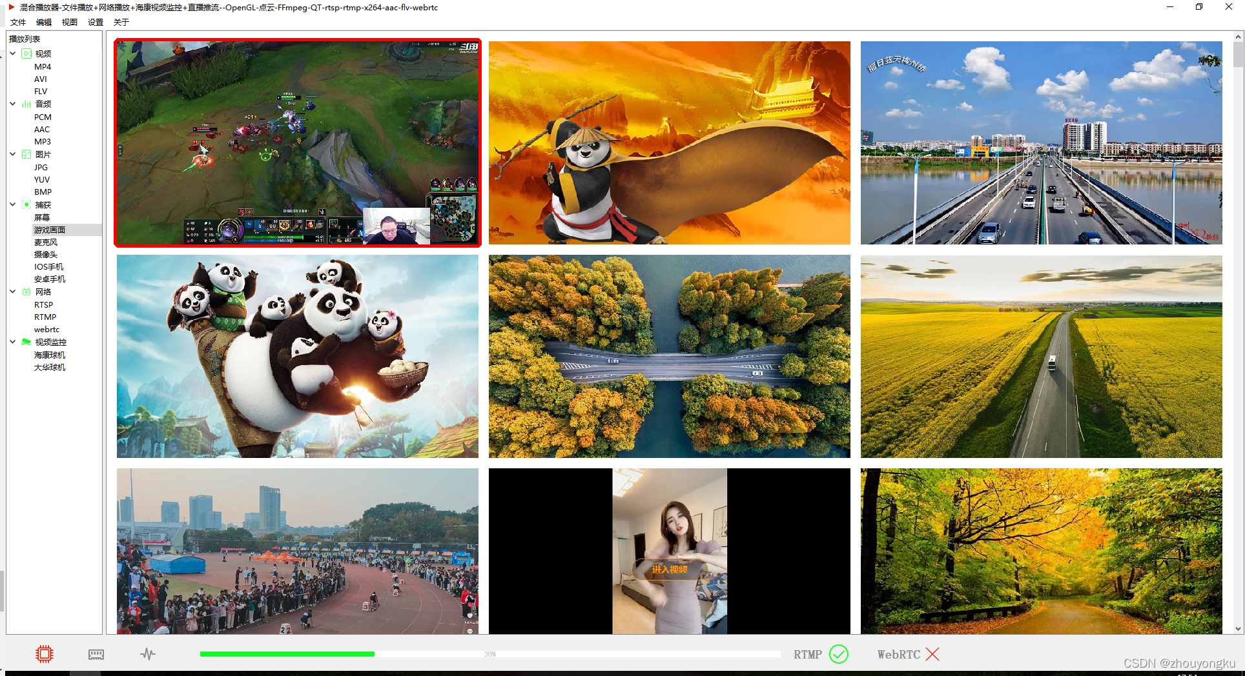
Task: Click the 捕获 category capture icon
Action: pos(26,204)
